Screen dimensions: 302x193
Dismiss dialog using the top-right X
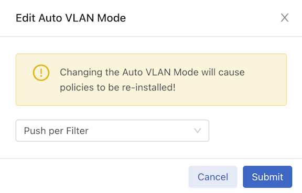[x=285, y=18]
